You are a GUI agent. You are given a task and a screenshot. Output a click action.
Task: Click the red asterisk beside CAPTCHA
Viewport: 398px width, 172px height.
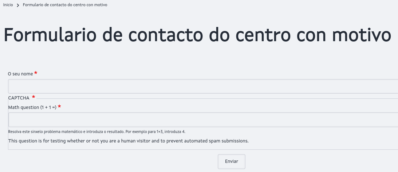pyautogui.click(x=34, y=97)
